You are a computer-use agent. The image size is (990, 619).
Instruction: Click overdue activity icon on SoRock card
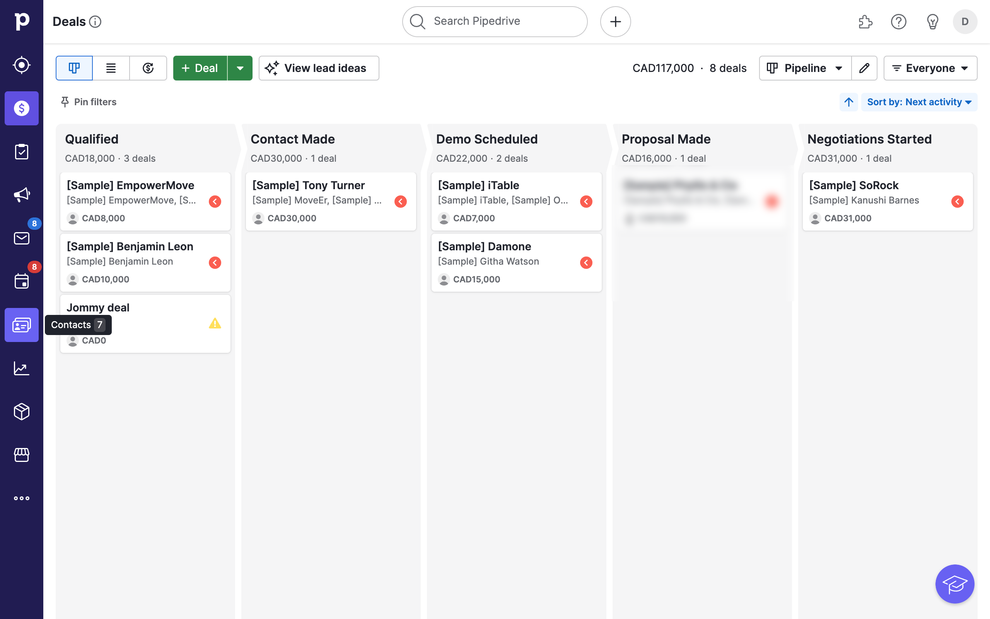957,202
